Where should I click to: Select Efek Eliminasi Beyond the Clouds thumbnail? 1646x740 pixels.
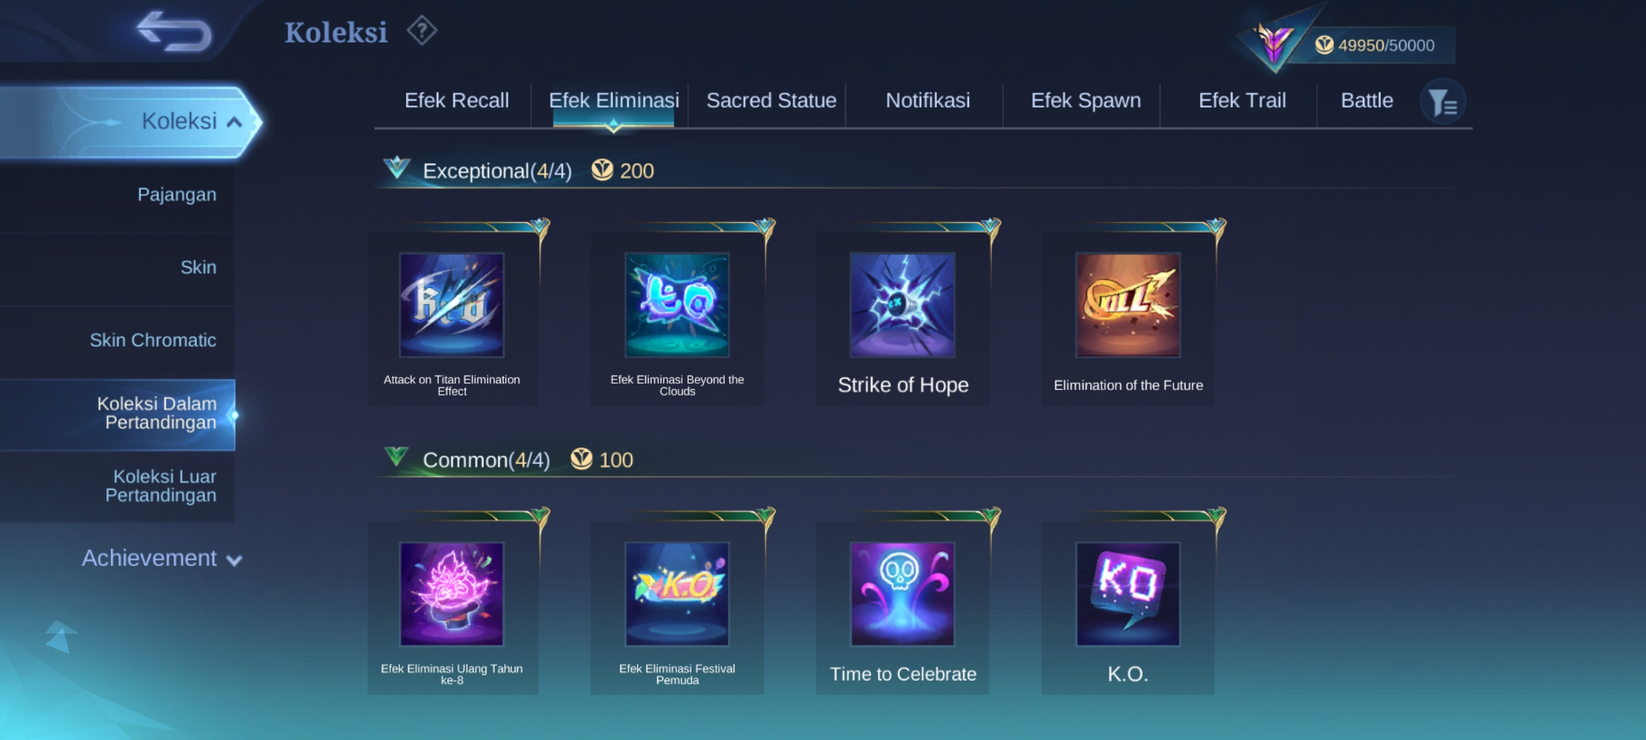point(677,305)
